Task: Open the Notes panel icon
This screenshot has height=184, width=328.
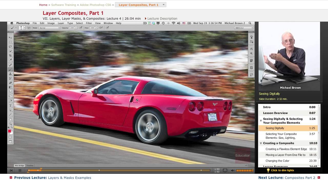Action: 251,61
